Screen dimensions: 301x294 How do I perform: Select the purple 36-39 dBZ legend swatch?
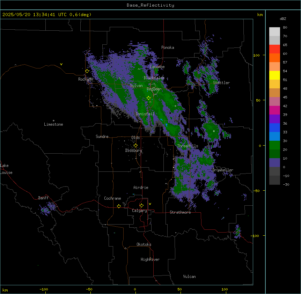[274, 119]
